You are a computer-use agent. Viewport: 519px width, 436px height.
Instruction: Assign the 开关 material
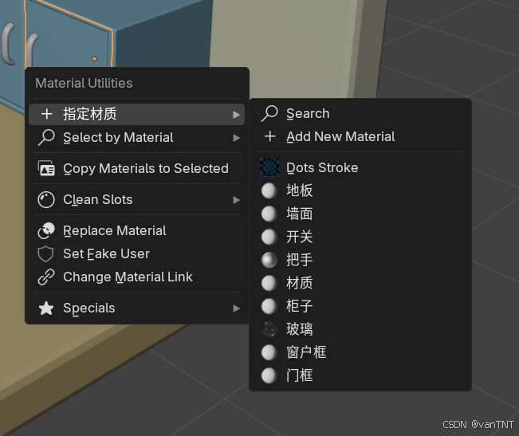pyautogui.click(x=360, y=238)
